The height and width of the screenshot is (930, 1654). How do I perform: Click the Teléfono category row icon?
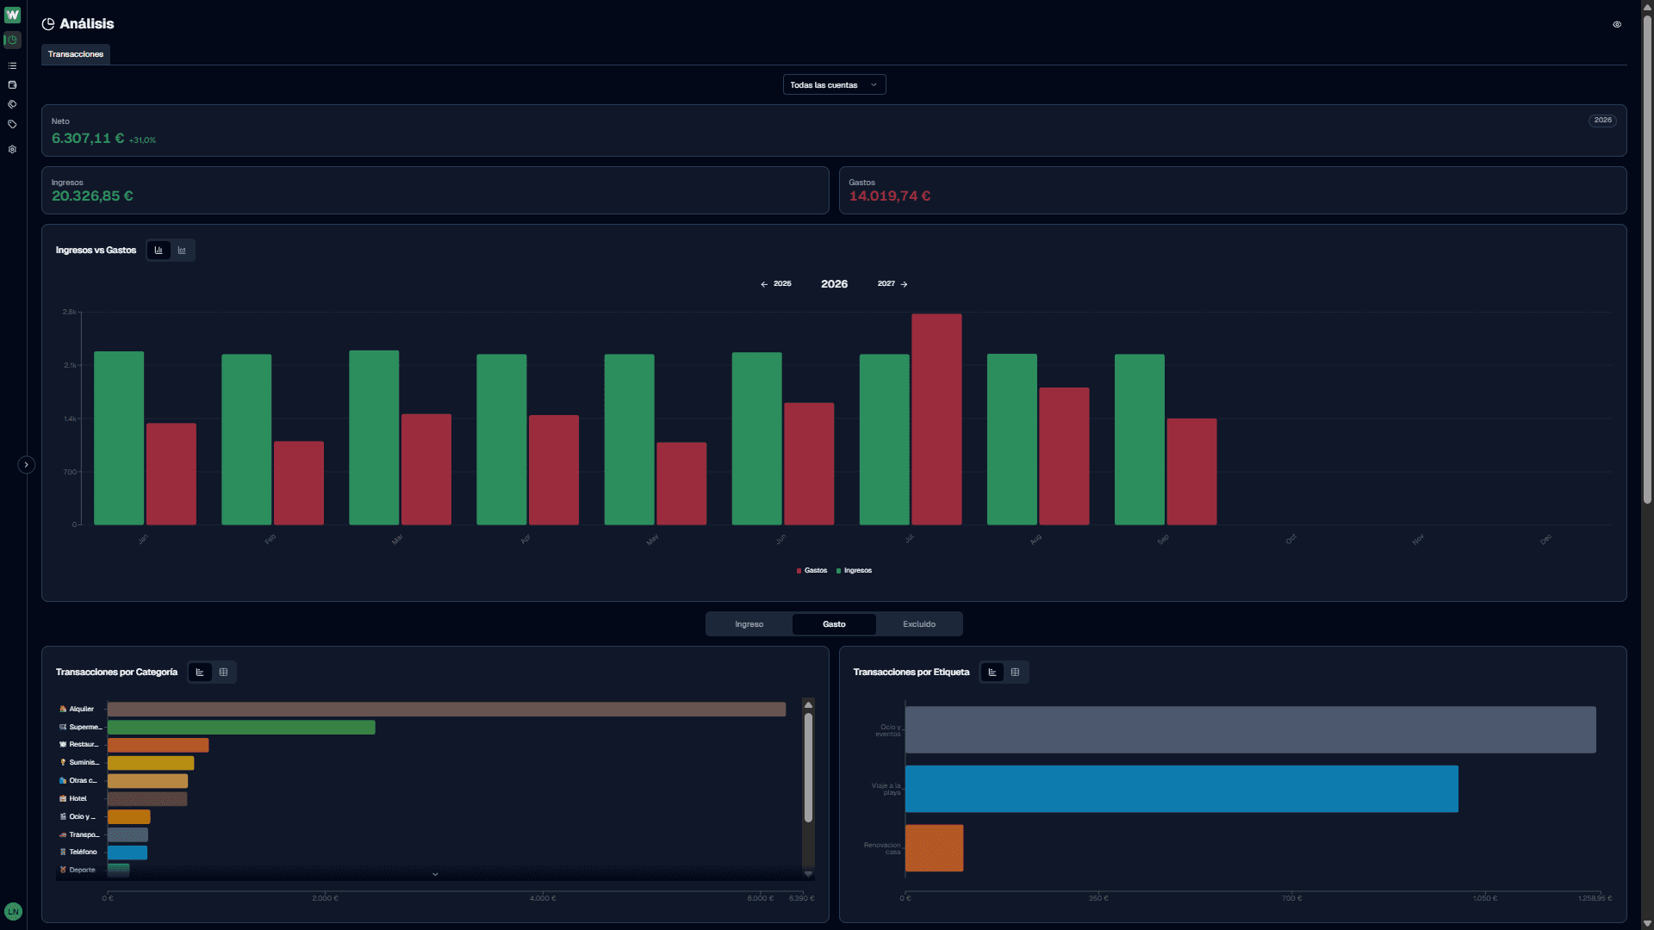[x=63, y=852]
